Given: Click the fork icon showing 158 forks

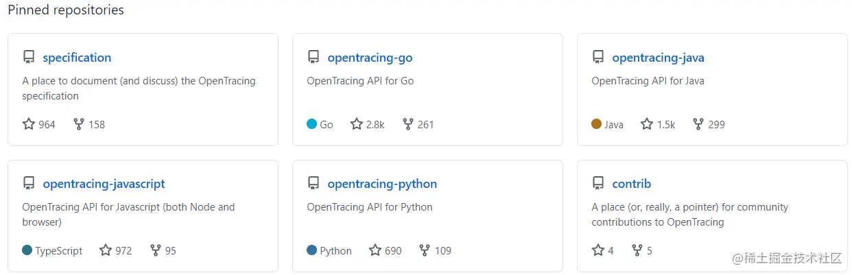Looking at the screenshot, I should click(79, 124).
